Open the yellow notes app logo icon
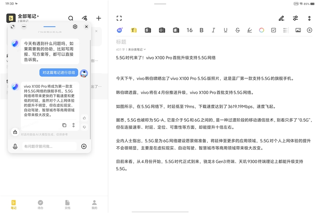Screen dimensions: 320x213 11,18
